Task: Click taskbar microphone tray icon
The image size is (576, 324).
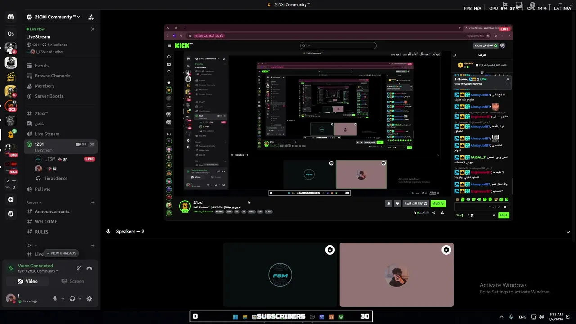Action: point(511,317)
